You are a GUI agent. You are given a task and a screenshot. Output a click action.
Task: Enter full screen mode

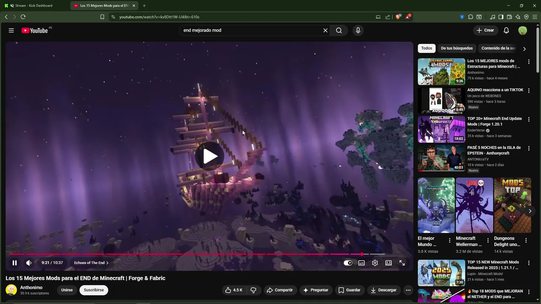coord(402,263)
